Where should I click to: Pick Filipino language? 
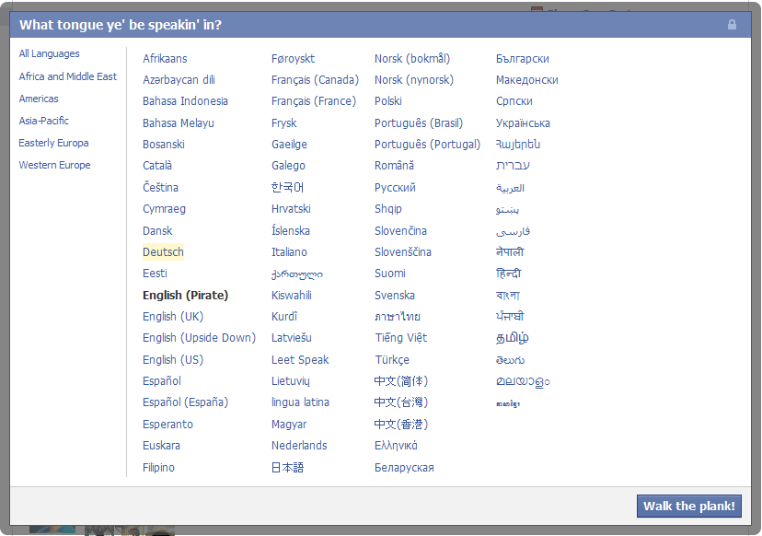coord(158,468)
